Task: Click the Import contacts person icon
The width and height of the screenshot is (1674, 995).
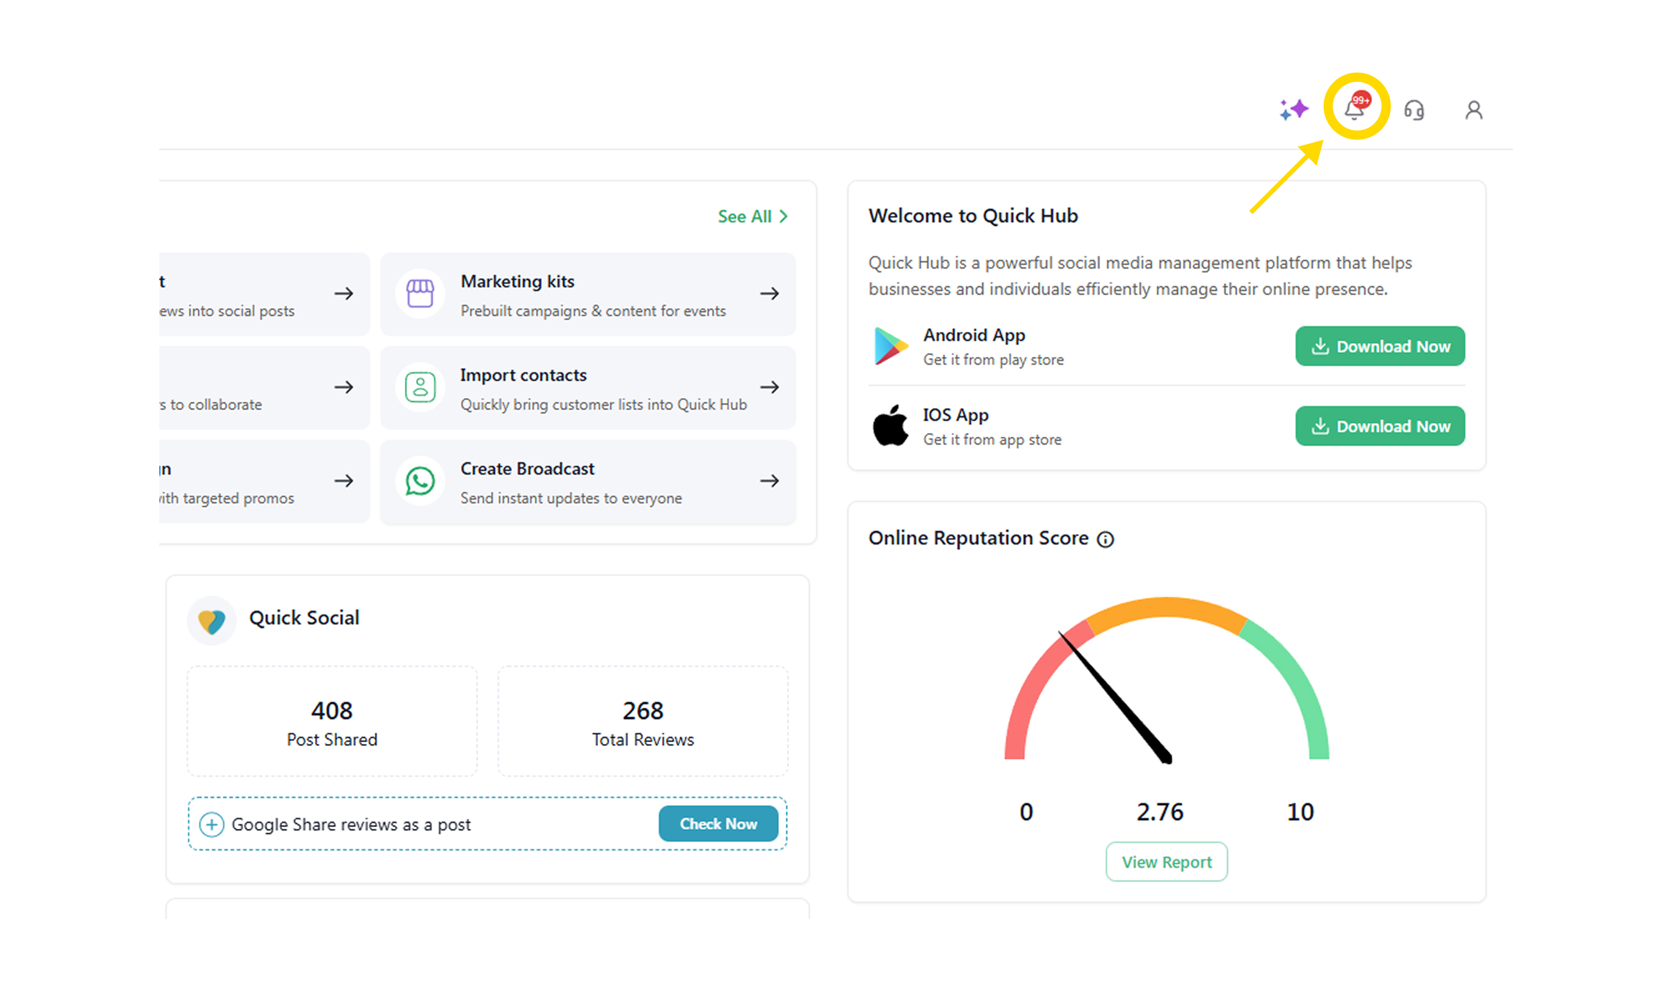Action: click(x=420, y=388)
